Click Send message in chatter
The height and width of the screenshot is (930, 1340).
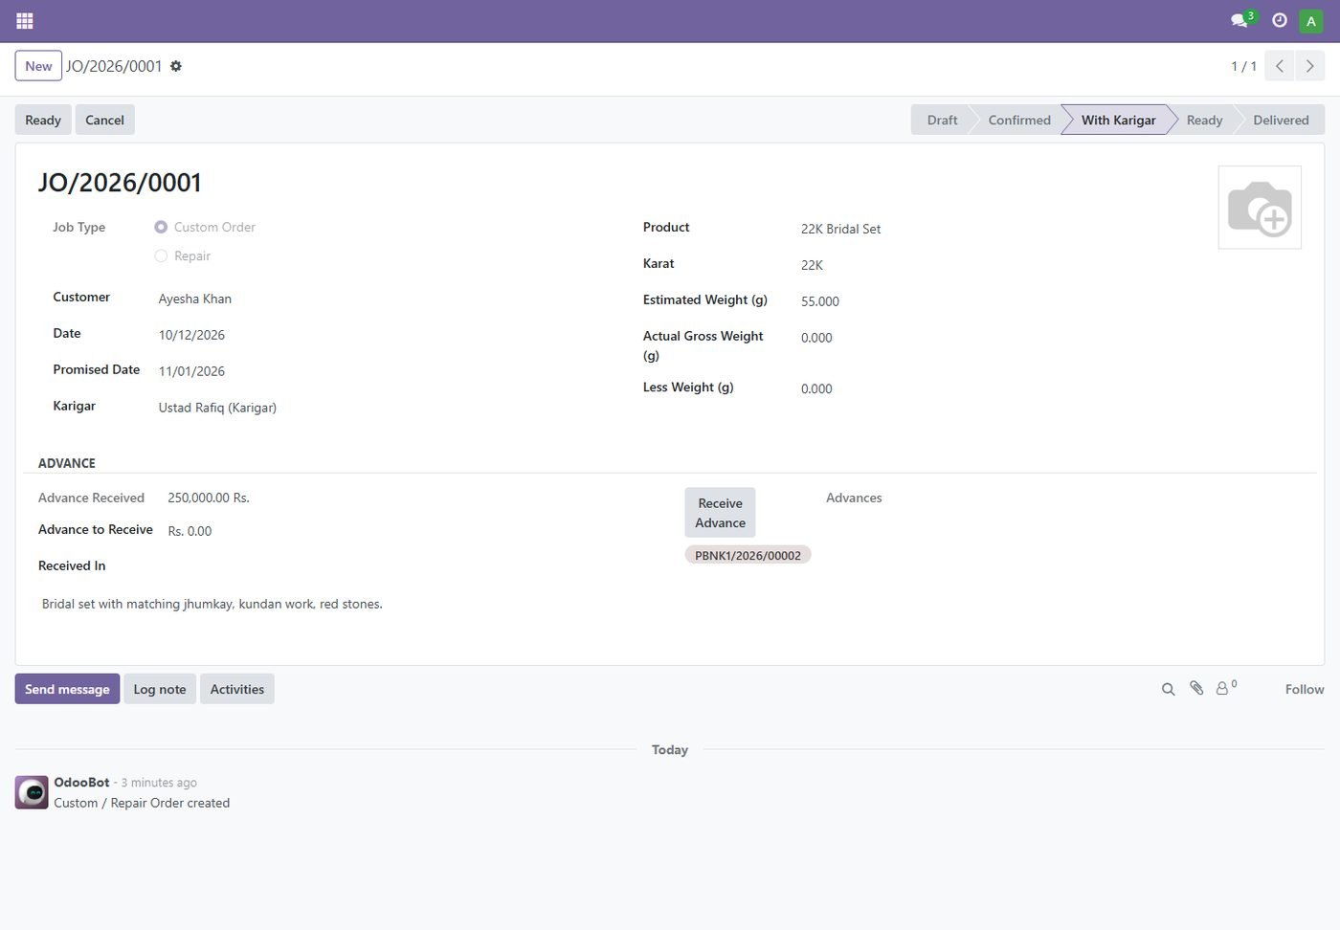coord(67,689)
